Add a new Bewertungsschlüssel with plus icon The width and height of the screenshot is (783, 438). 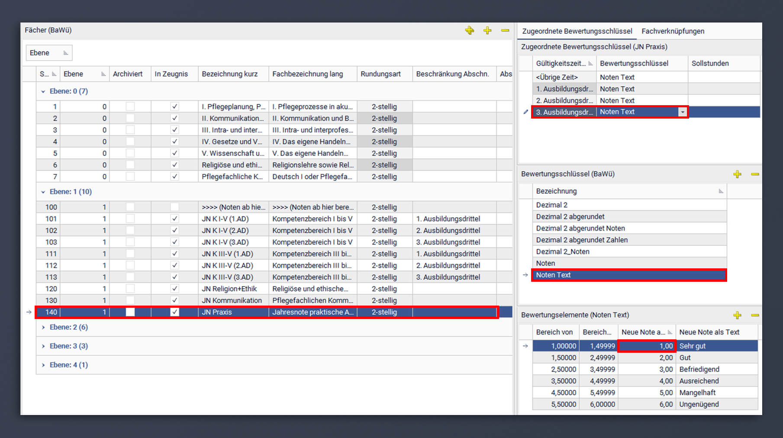(737, 174)
